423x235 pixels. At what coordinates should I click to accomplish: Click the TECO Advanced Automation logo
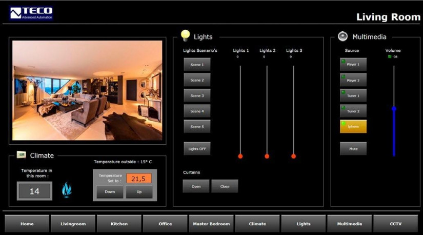pos(31,13)
